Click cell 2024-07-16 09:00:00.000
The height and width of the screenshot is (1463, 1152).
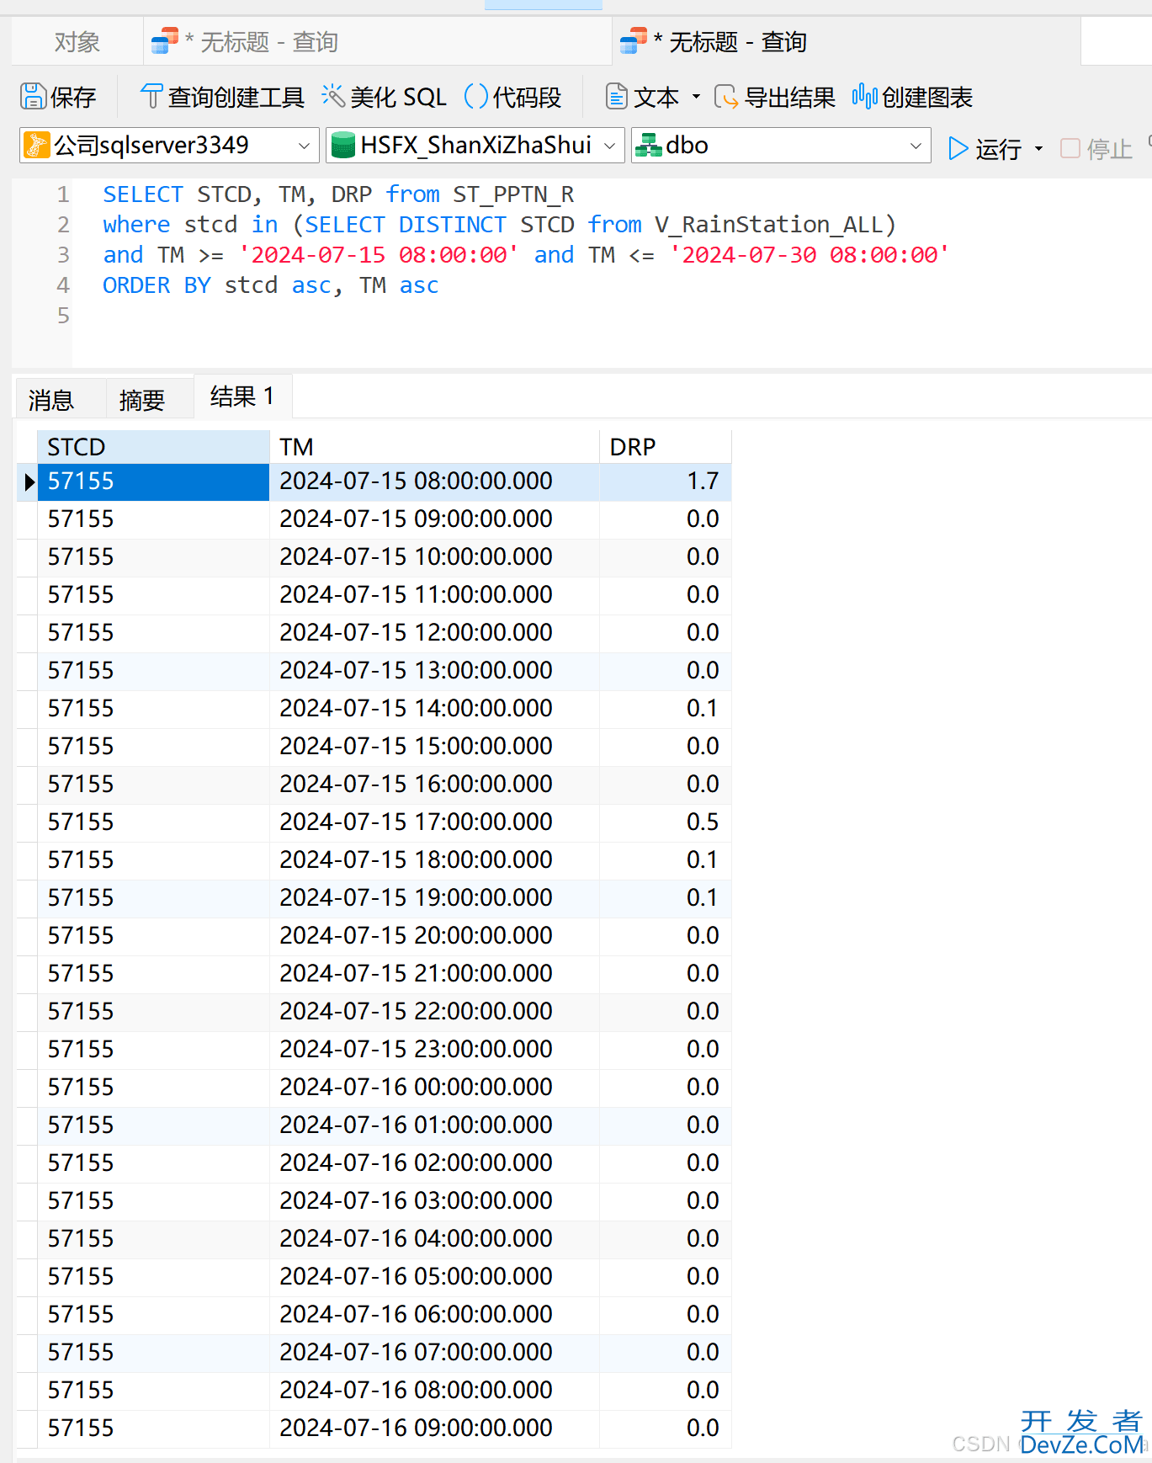pyautogui.click(x=434, y=1428)
